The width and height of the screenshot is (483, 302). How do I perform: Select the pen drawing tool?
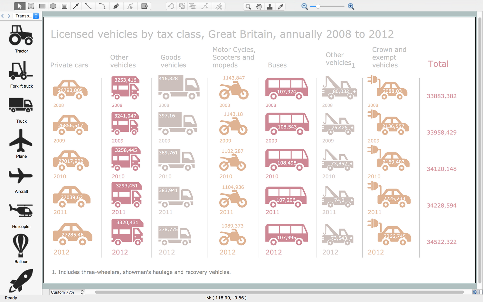116,6
